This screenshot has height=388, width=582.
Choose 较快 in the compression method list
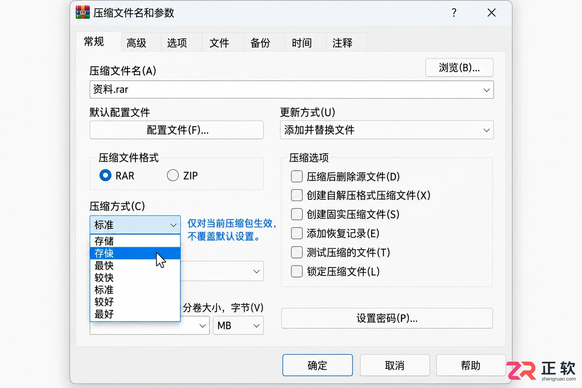[135, 278]
